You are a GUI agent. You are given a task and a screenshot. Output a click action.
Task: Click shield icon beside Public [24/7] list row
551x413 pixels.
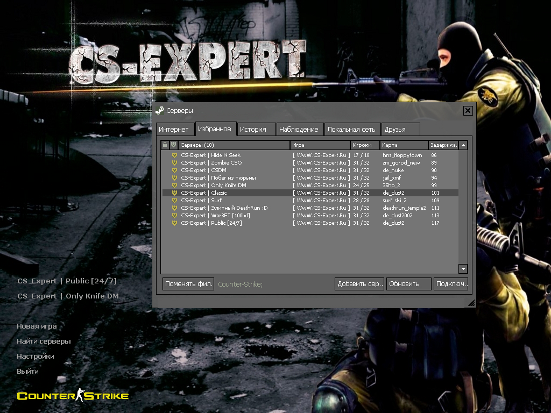tap(174, 223)
